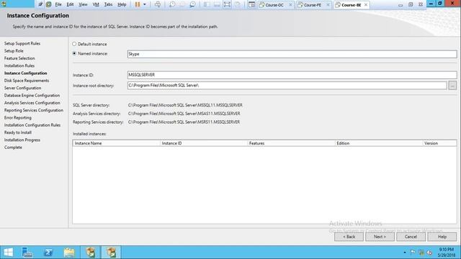Select the Error Reporting step
The width and height of the screenshot is (461, 259).
coord(18,118)
